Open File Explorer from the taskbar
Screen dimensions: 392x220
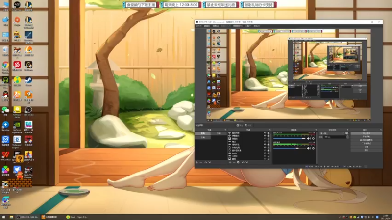(11, 217)
